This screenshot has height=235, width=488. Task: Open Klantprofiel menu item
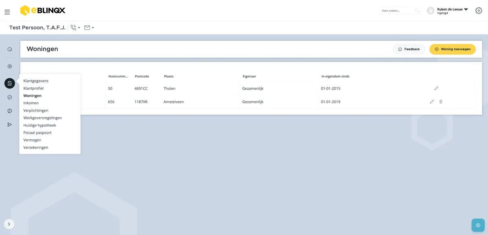[x=33, y=88]
